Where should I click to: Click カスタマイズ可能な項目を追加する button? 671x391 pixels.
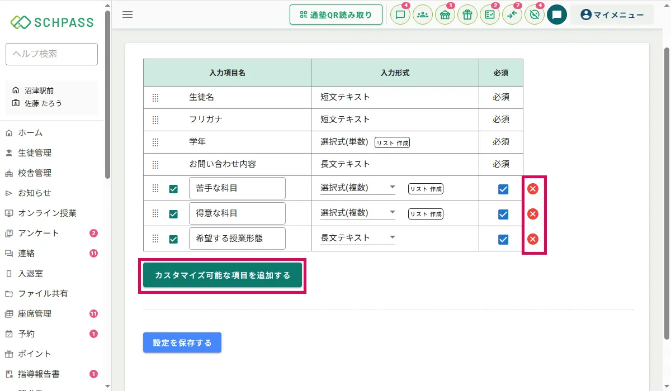[x=223, y=275]
